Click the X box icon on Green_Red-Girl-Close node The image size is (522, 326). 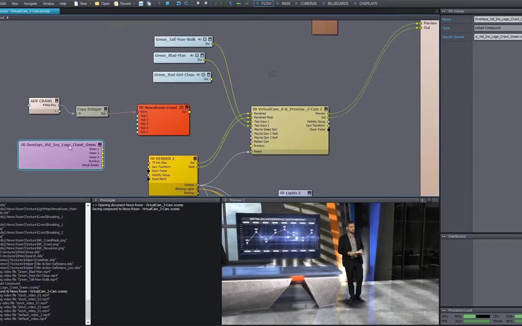tap(203, 75)
